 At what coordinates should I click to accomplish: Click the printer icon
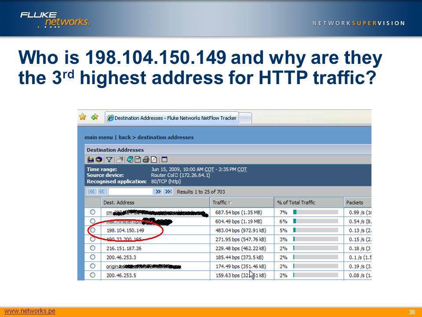pos(146,159)
